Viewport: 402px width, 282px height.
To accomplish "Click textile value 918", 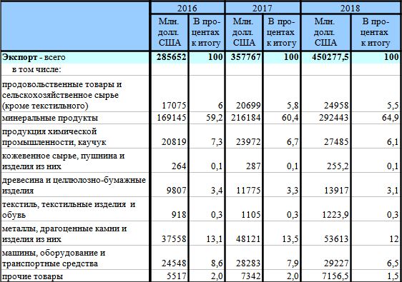I will click(179, 215).
